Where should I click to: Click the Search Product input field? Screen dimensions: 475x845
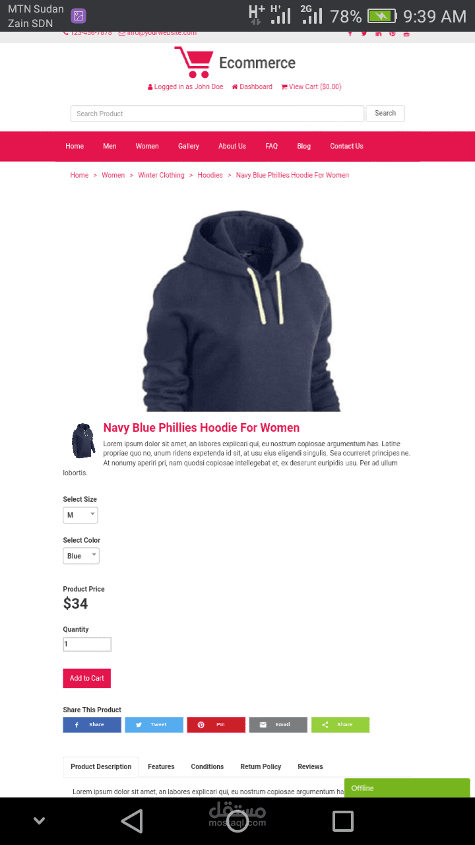pyautogui.click(x=217, y=114)
